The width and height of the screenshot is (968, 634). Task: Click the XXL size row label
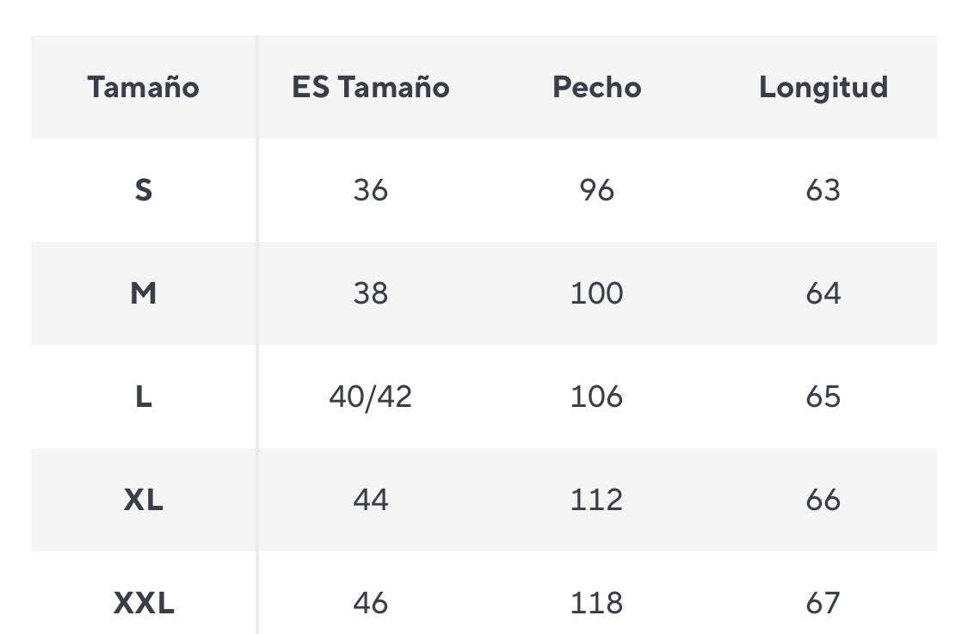[143, 603]
